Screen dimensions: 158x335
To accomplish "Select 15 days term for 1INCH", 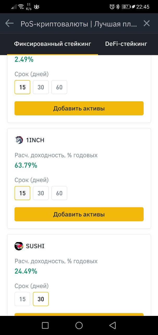I will (22, 193).
